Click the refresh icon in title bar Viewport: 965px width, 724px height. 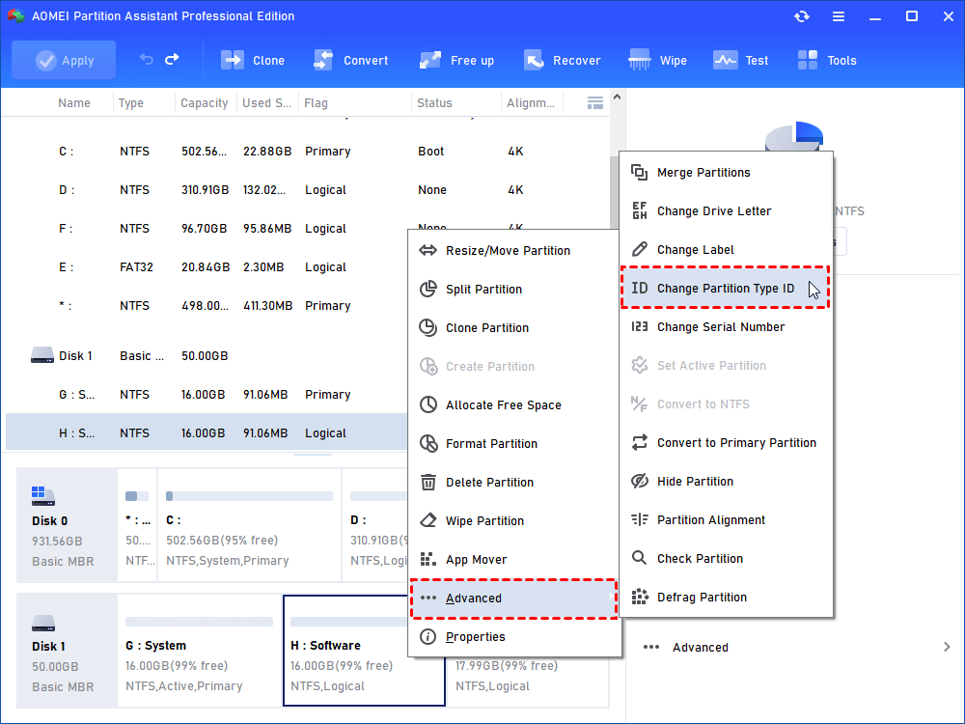click(x=801, y=16)
